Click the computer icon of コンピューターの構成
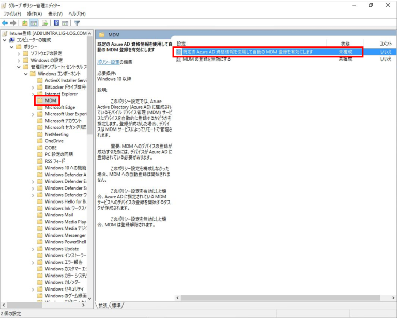 pos(12,40)
